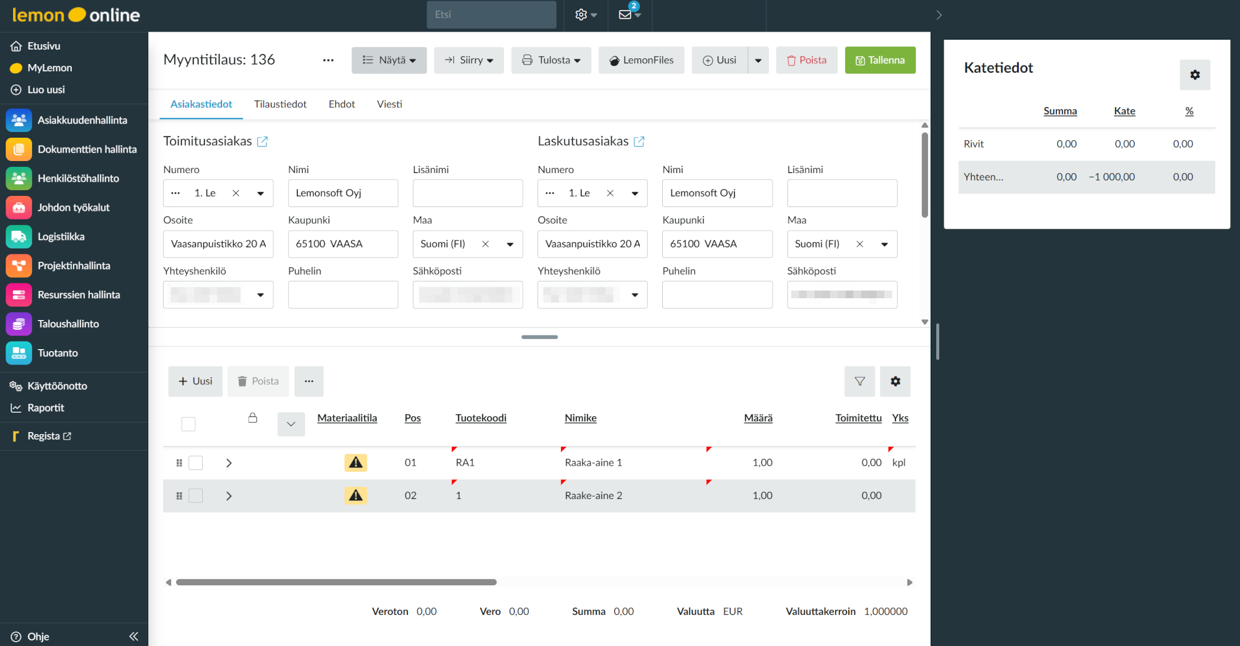Click the messages envelope icon
1240x646 pixels.
click(x=626, y=15)
